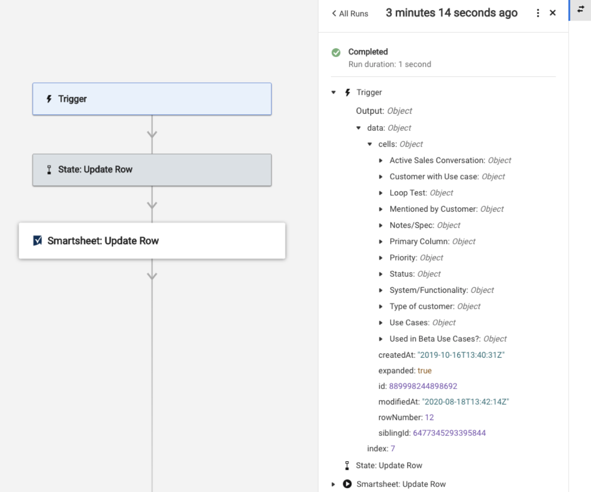Click the Output: Object line
This screenshot has height=492, width=591.
384,111
